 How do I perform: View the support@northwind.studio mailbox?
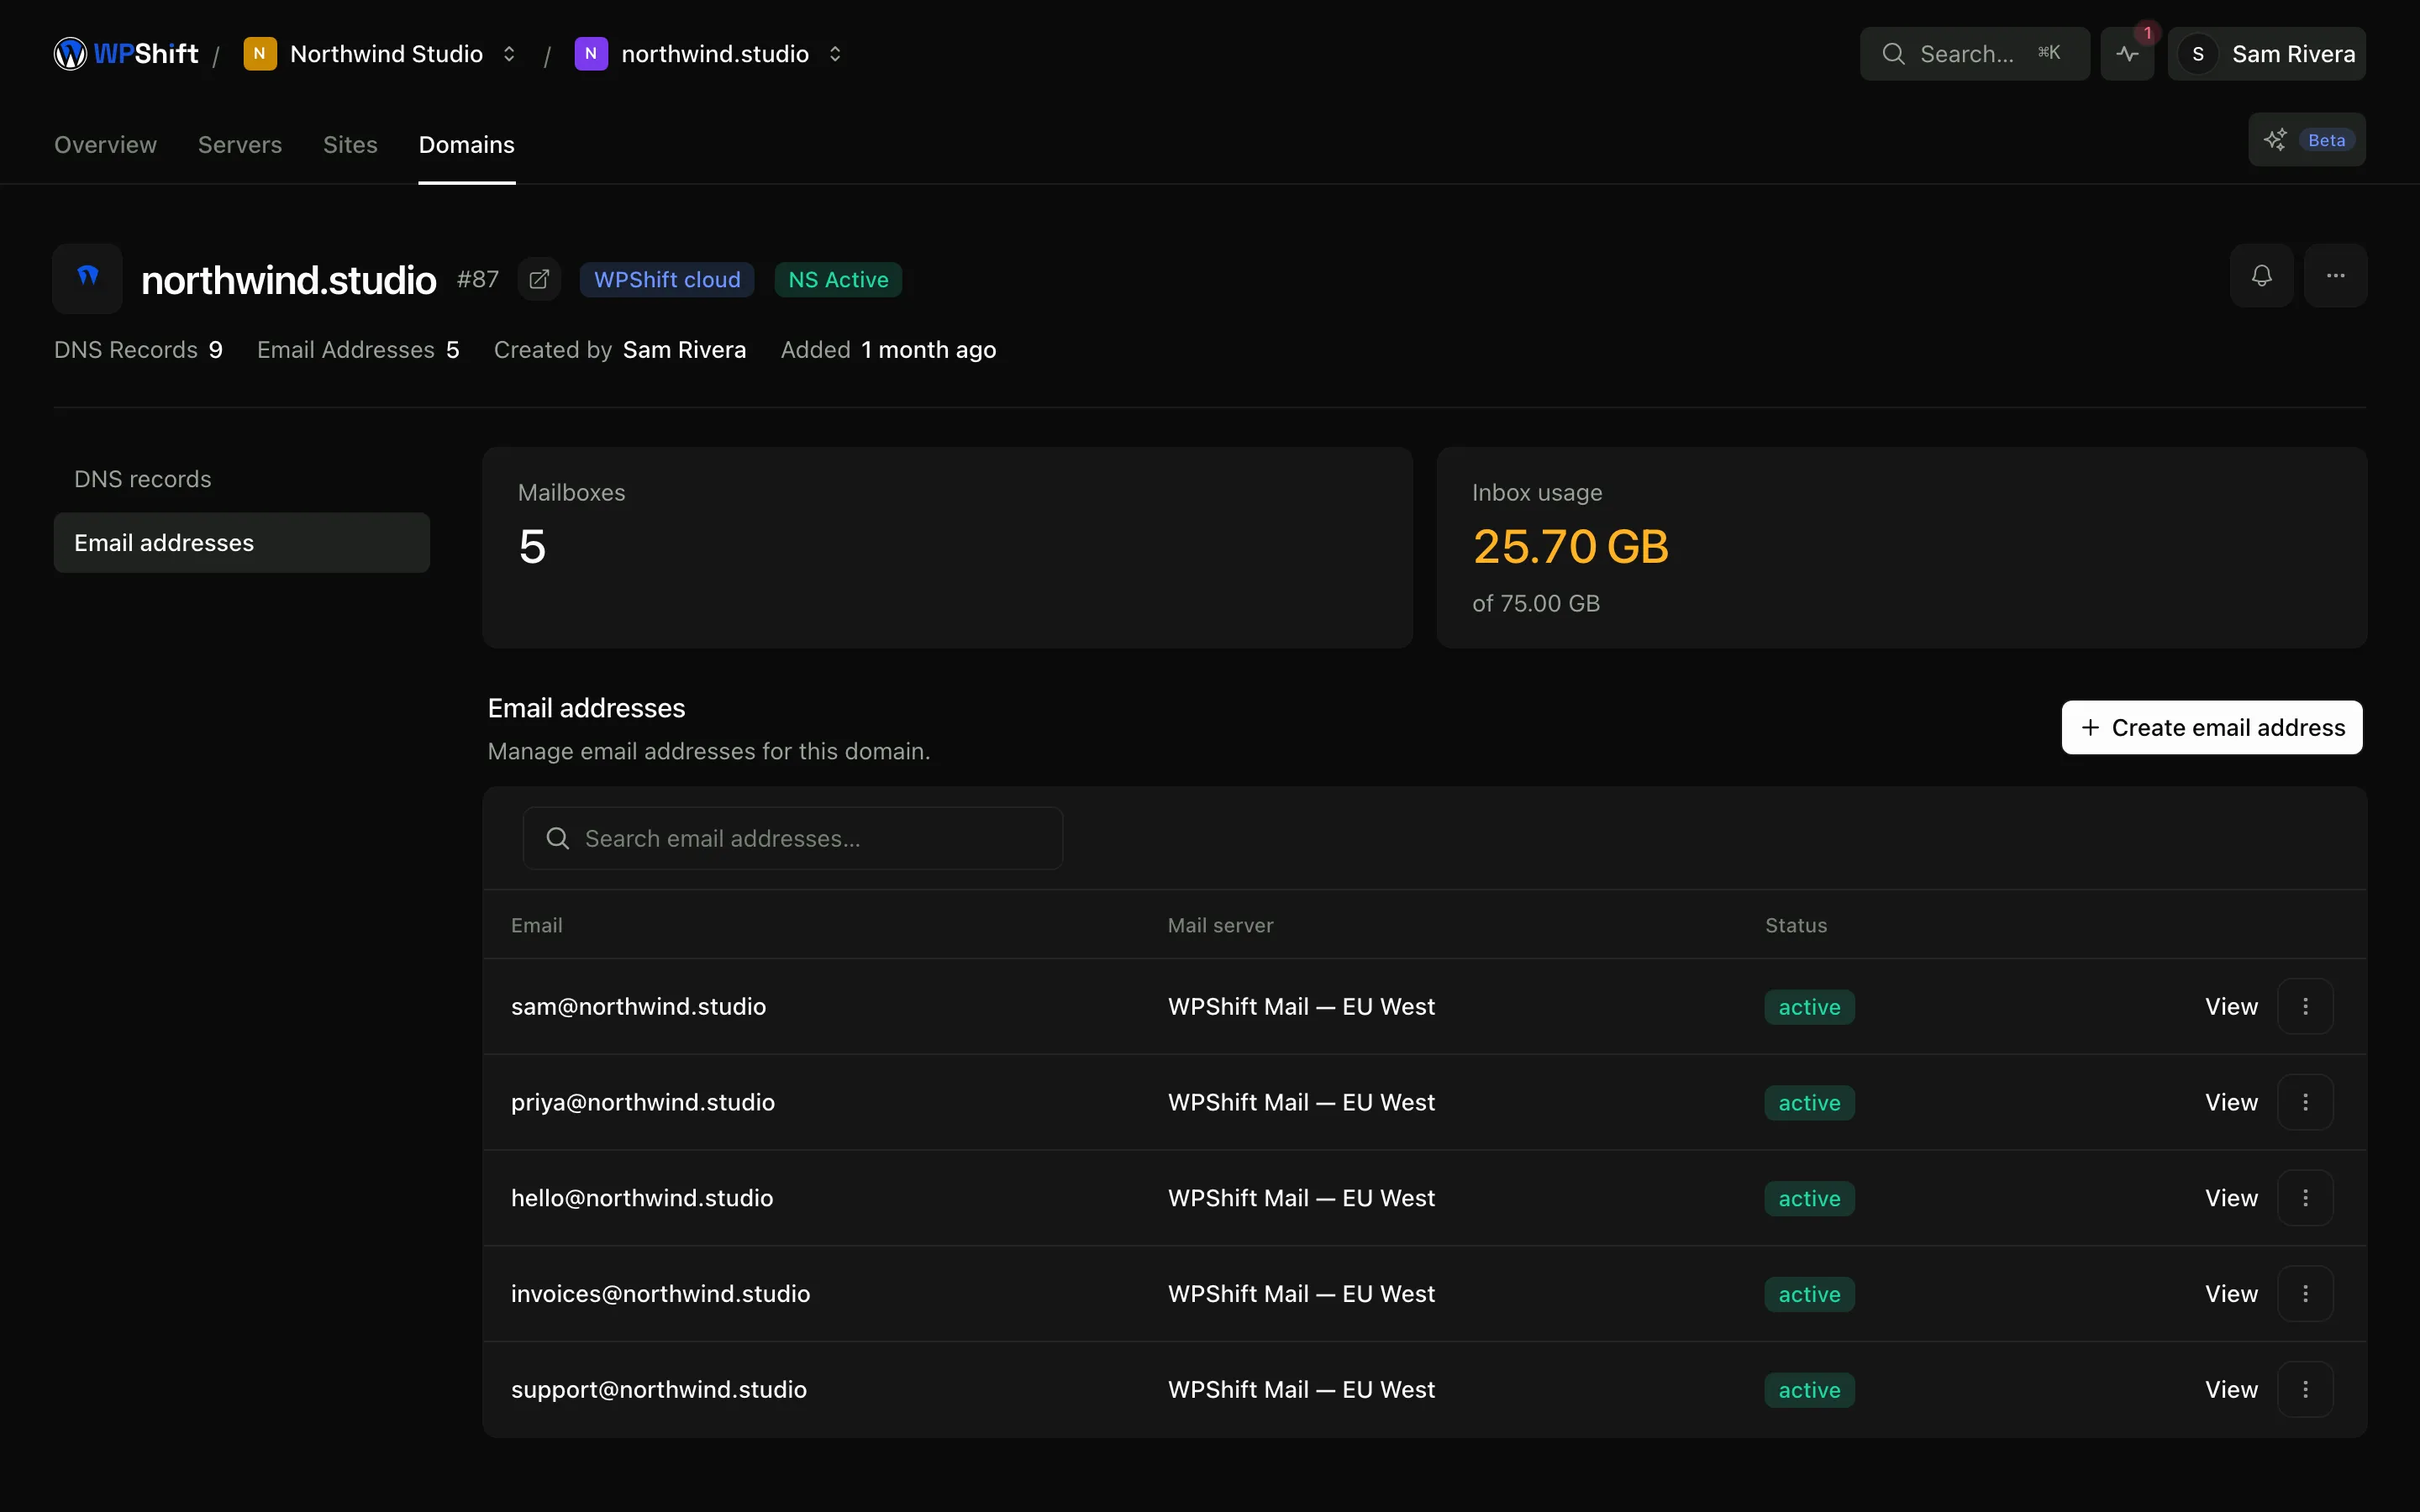(x=2232, y=1390)
